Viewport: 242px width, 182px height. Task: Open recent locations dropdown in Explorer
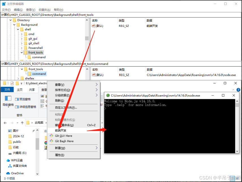pos(18,123)
